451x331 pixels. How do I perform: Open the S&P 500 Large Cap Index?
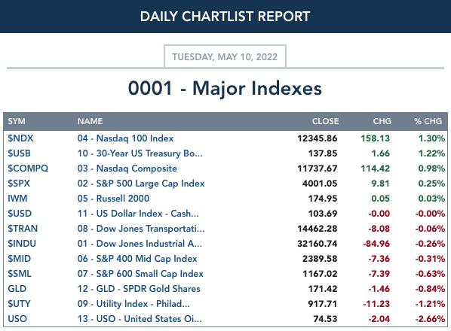(x=141, y=184)
